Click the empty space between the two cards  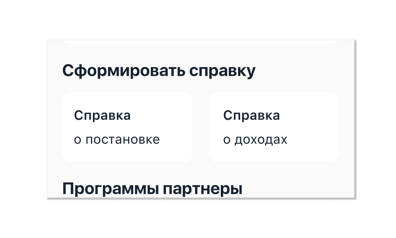click(x=201, y=127)
